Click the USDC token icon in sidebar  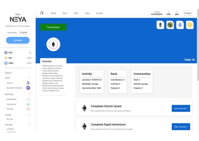click(6, 63)
